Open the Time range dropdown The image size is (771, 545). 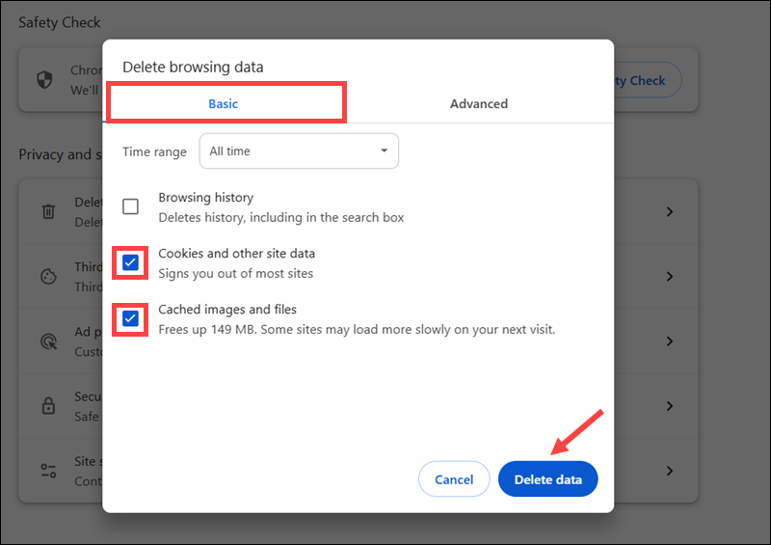coord(299,150)
